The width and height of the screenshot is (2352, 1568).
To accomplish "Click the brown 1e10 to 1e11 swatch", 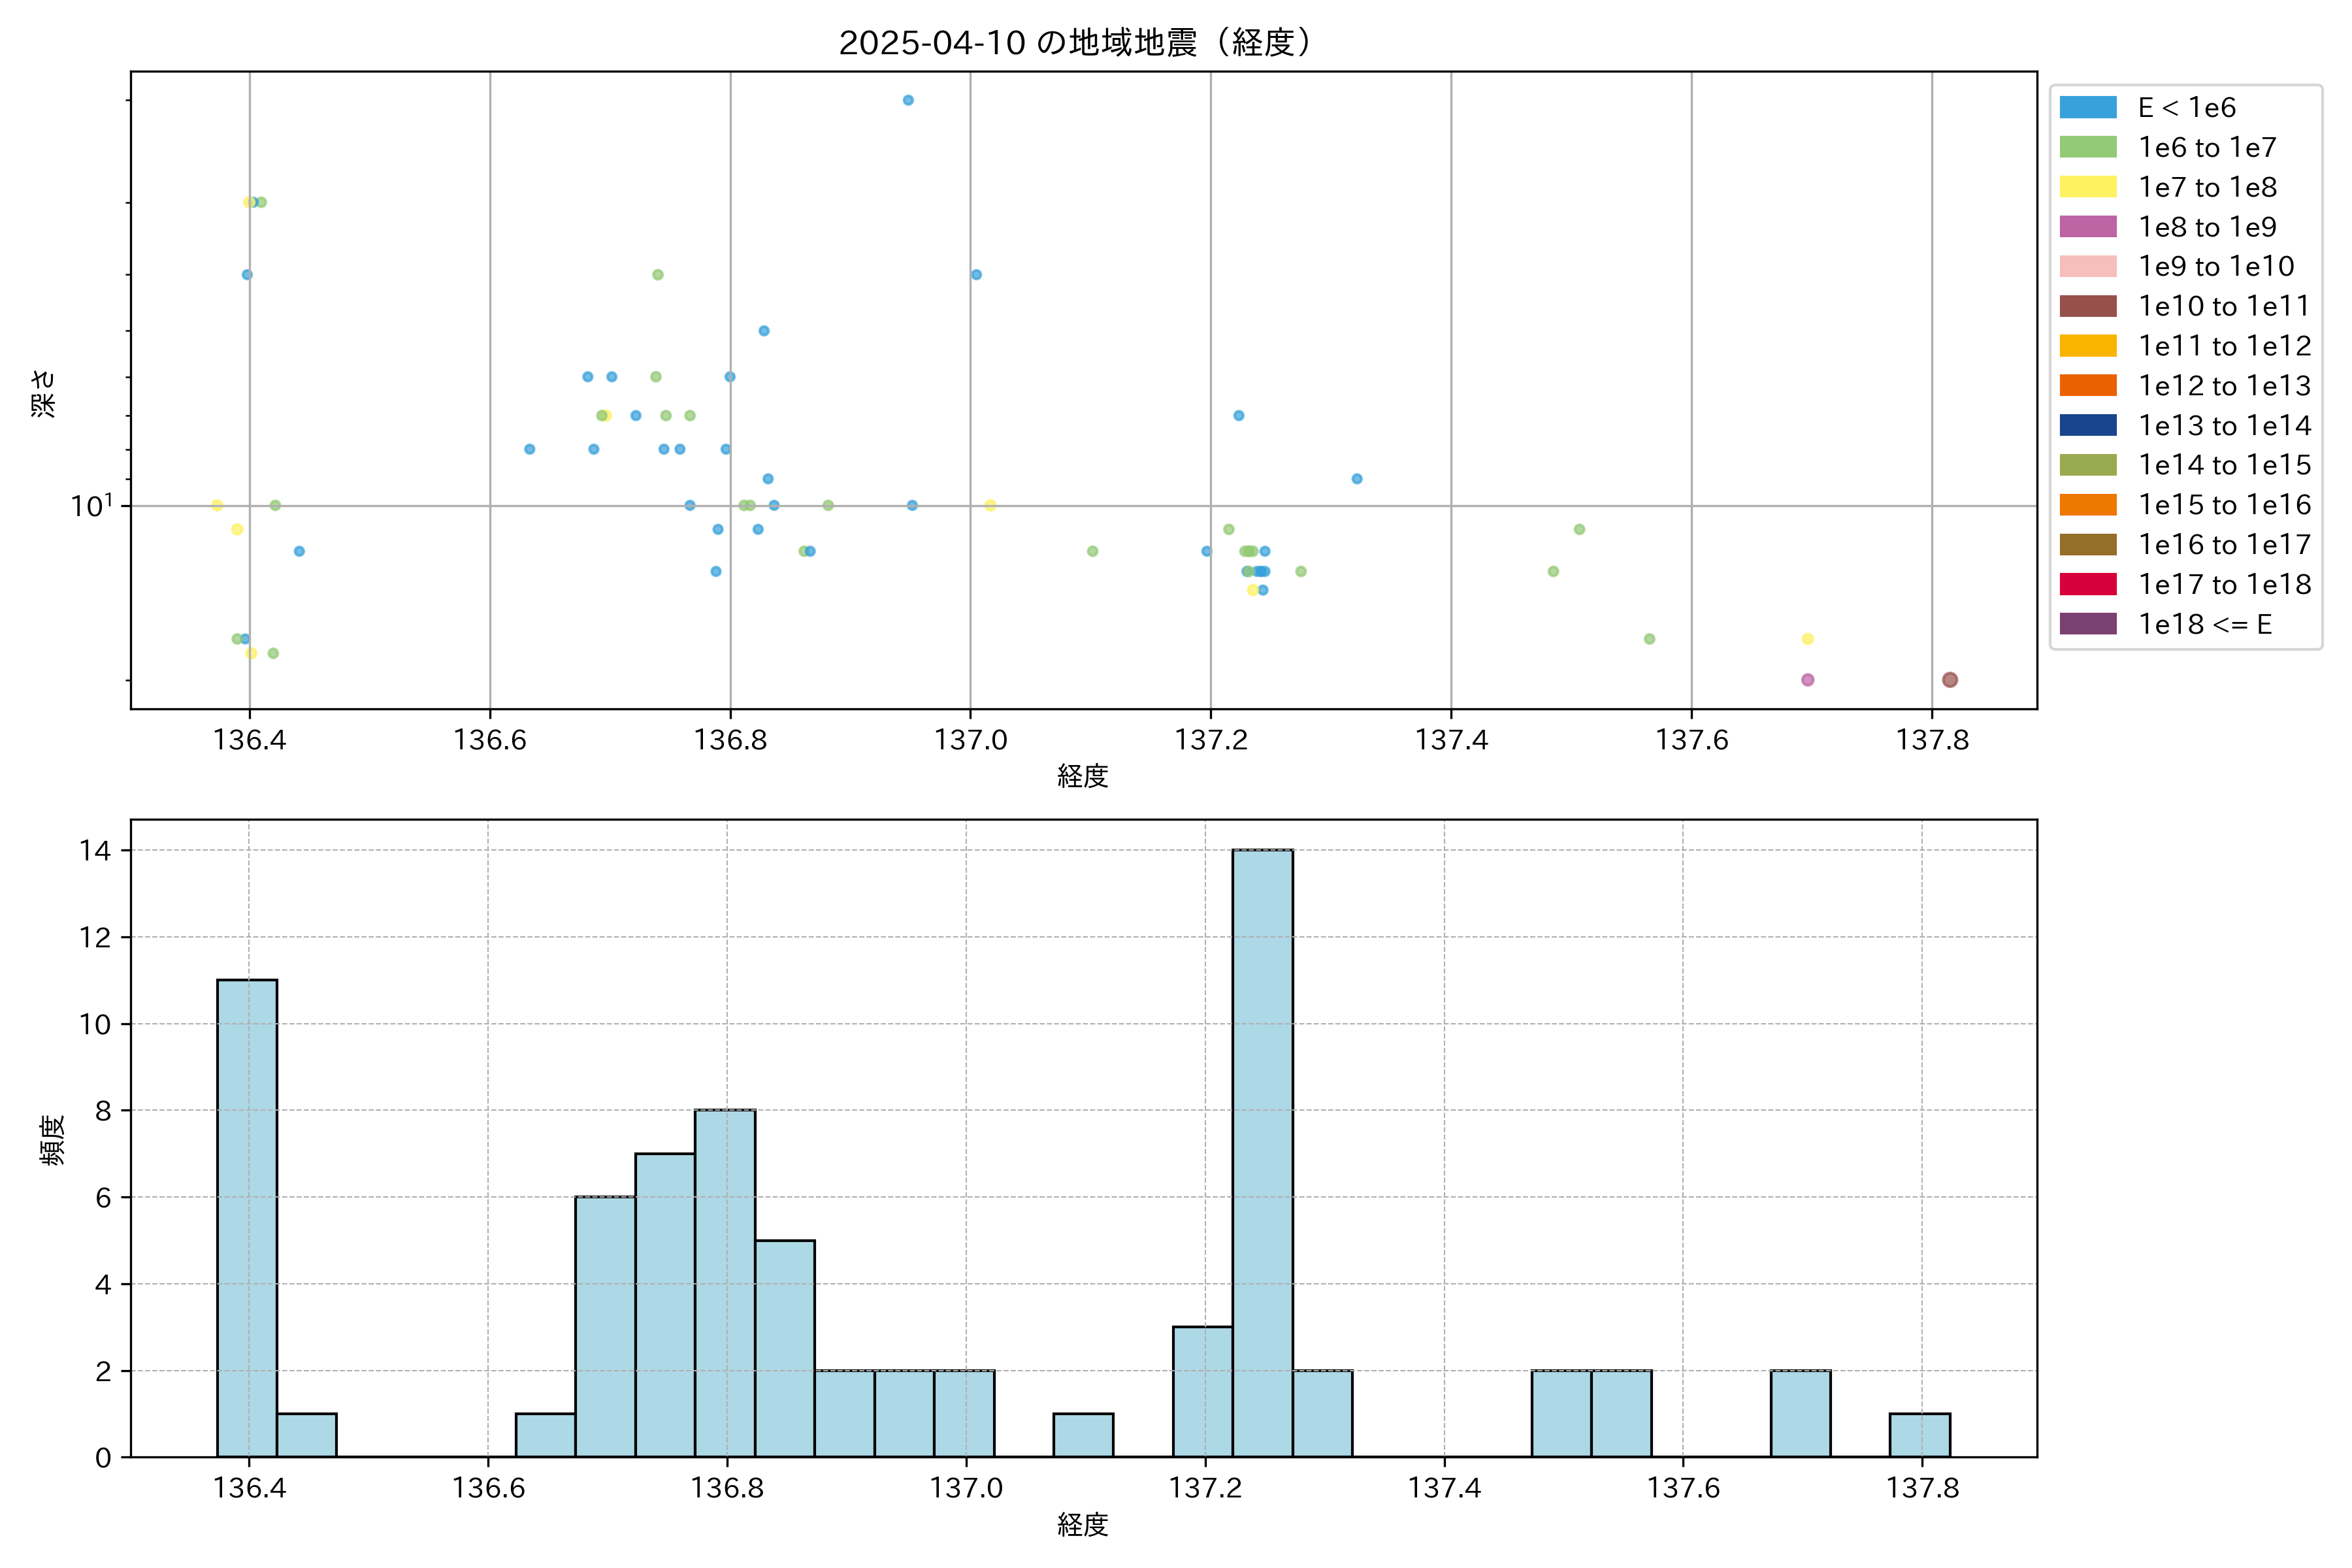I will click(x=2088, y=306).
